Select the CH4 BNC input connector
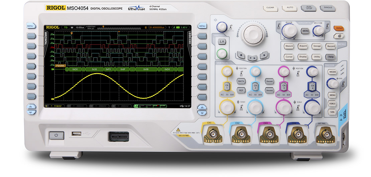371x177 pixels. pyautogui.click(x=298, y=134)
